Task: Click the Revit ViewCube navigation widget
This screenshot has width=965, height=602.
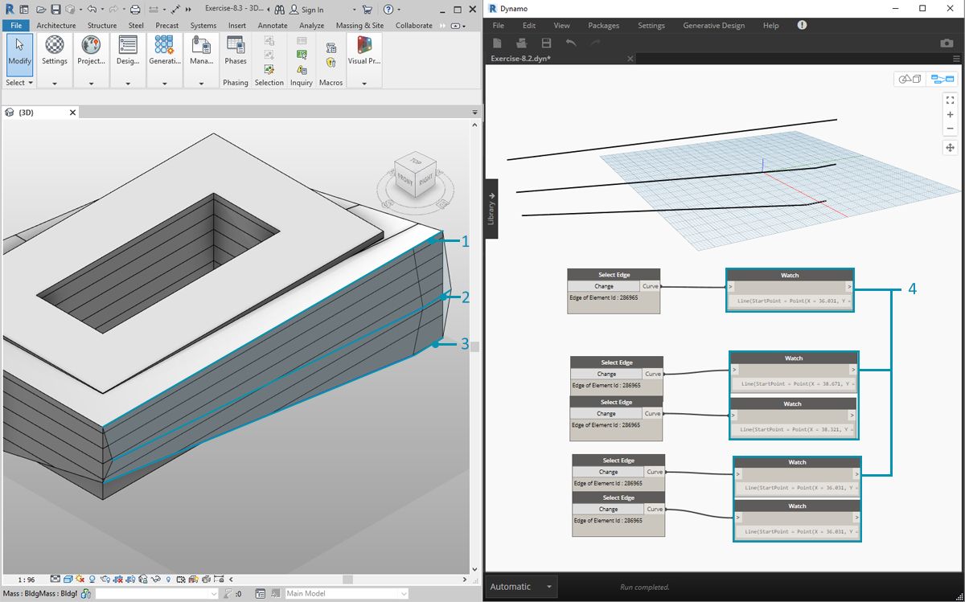Action: [x=414, y=175]
